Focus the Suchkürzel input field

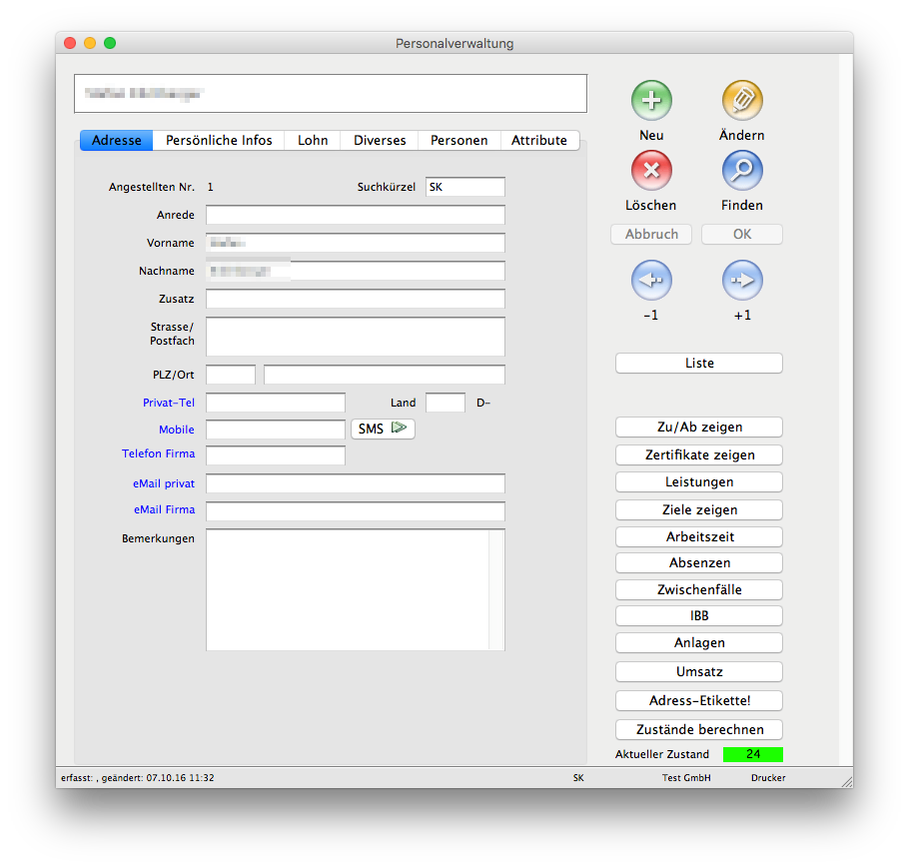(x=464, y=187)
